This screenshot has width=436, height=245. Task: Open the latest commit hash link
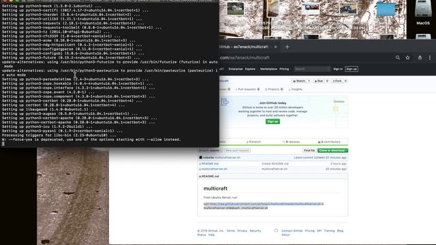(x=320, y=157)
